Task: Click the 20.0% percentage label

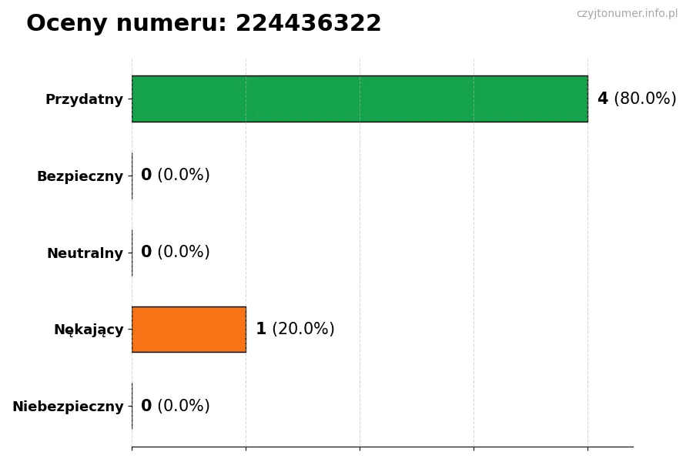Action: pos(303,330)
